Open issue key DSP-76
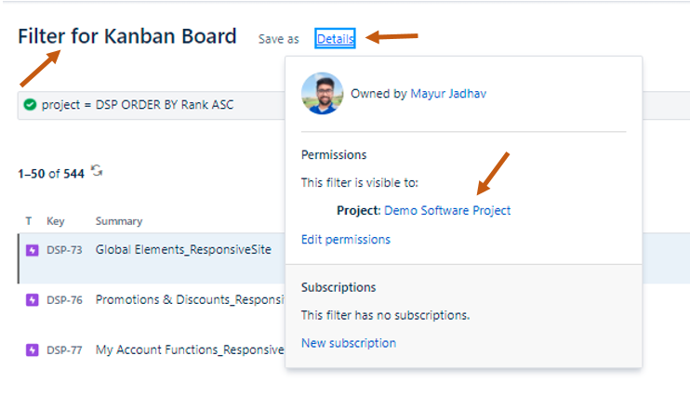Viewport: 690px width, 395px height. point(64,300)
